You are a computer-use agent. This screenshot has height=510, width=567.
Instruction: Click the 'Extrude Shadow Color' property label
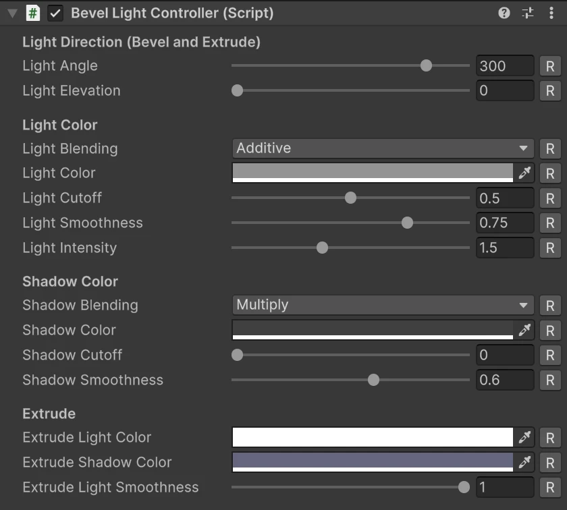point(97,462)
